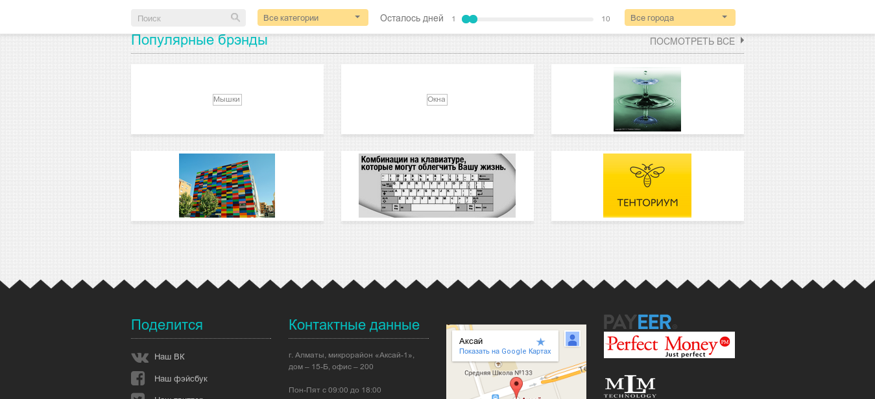The image size is (875, 399).
Task: Open the colorful building brand image
Action: click(x=227, y=185)
